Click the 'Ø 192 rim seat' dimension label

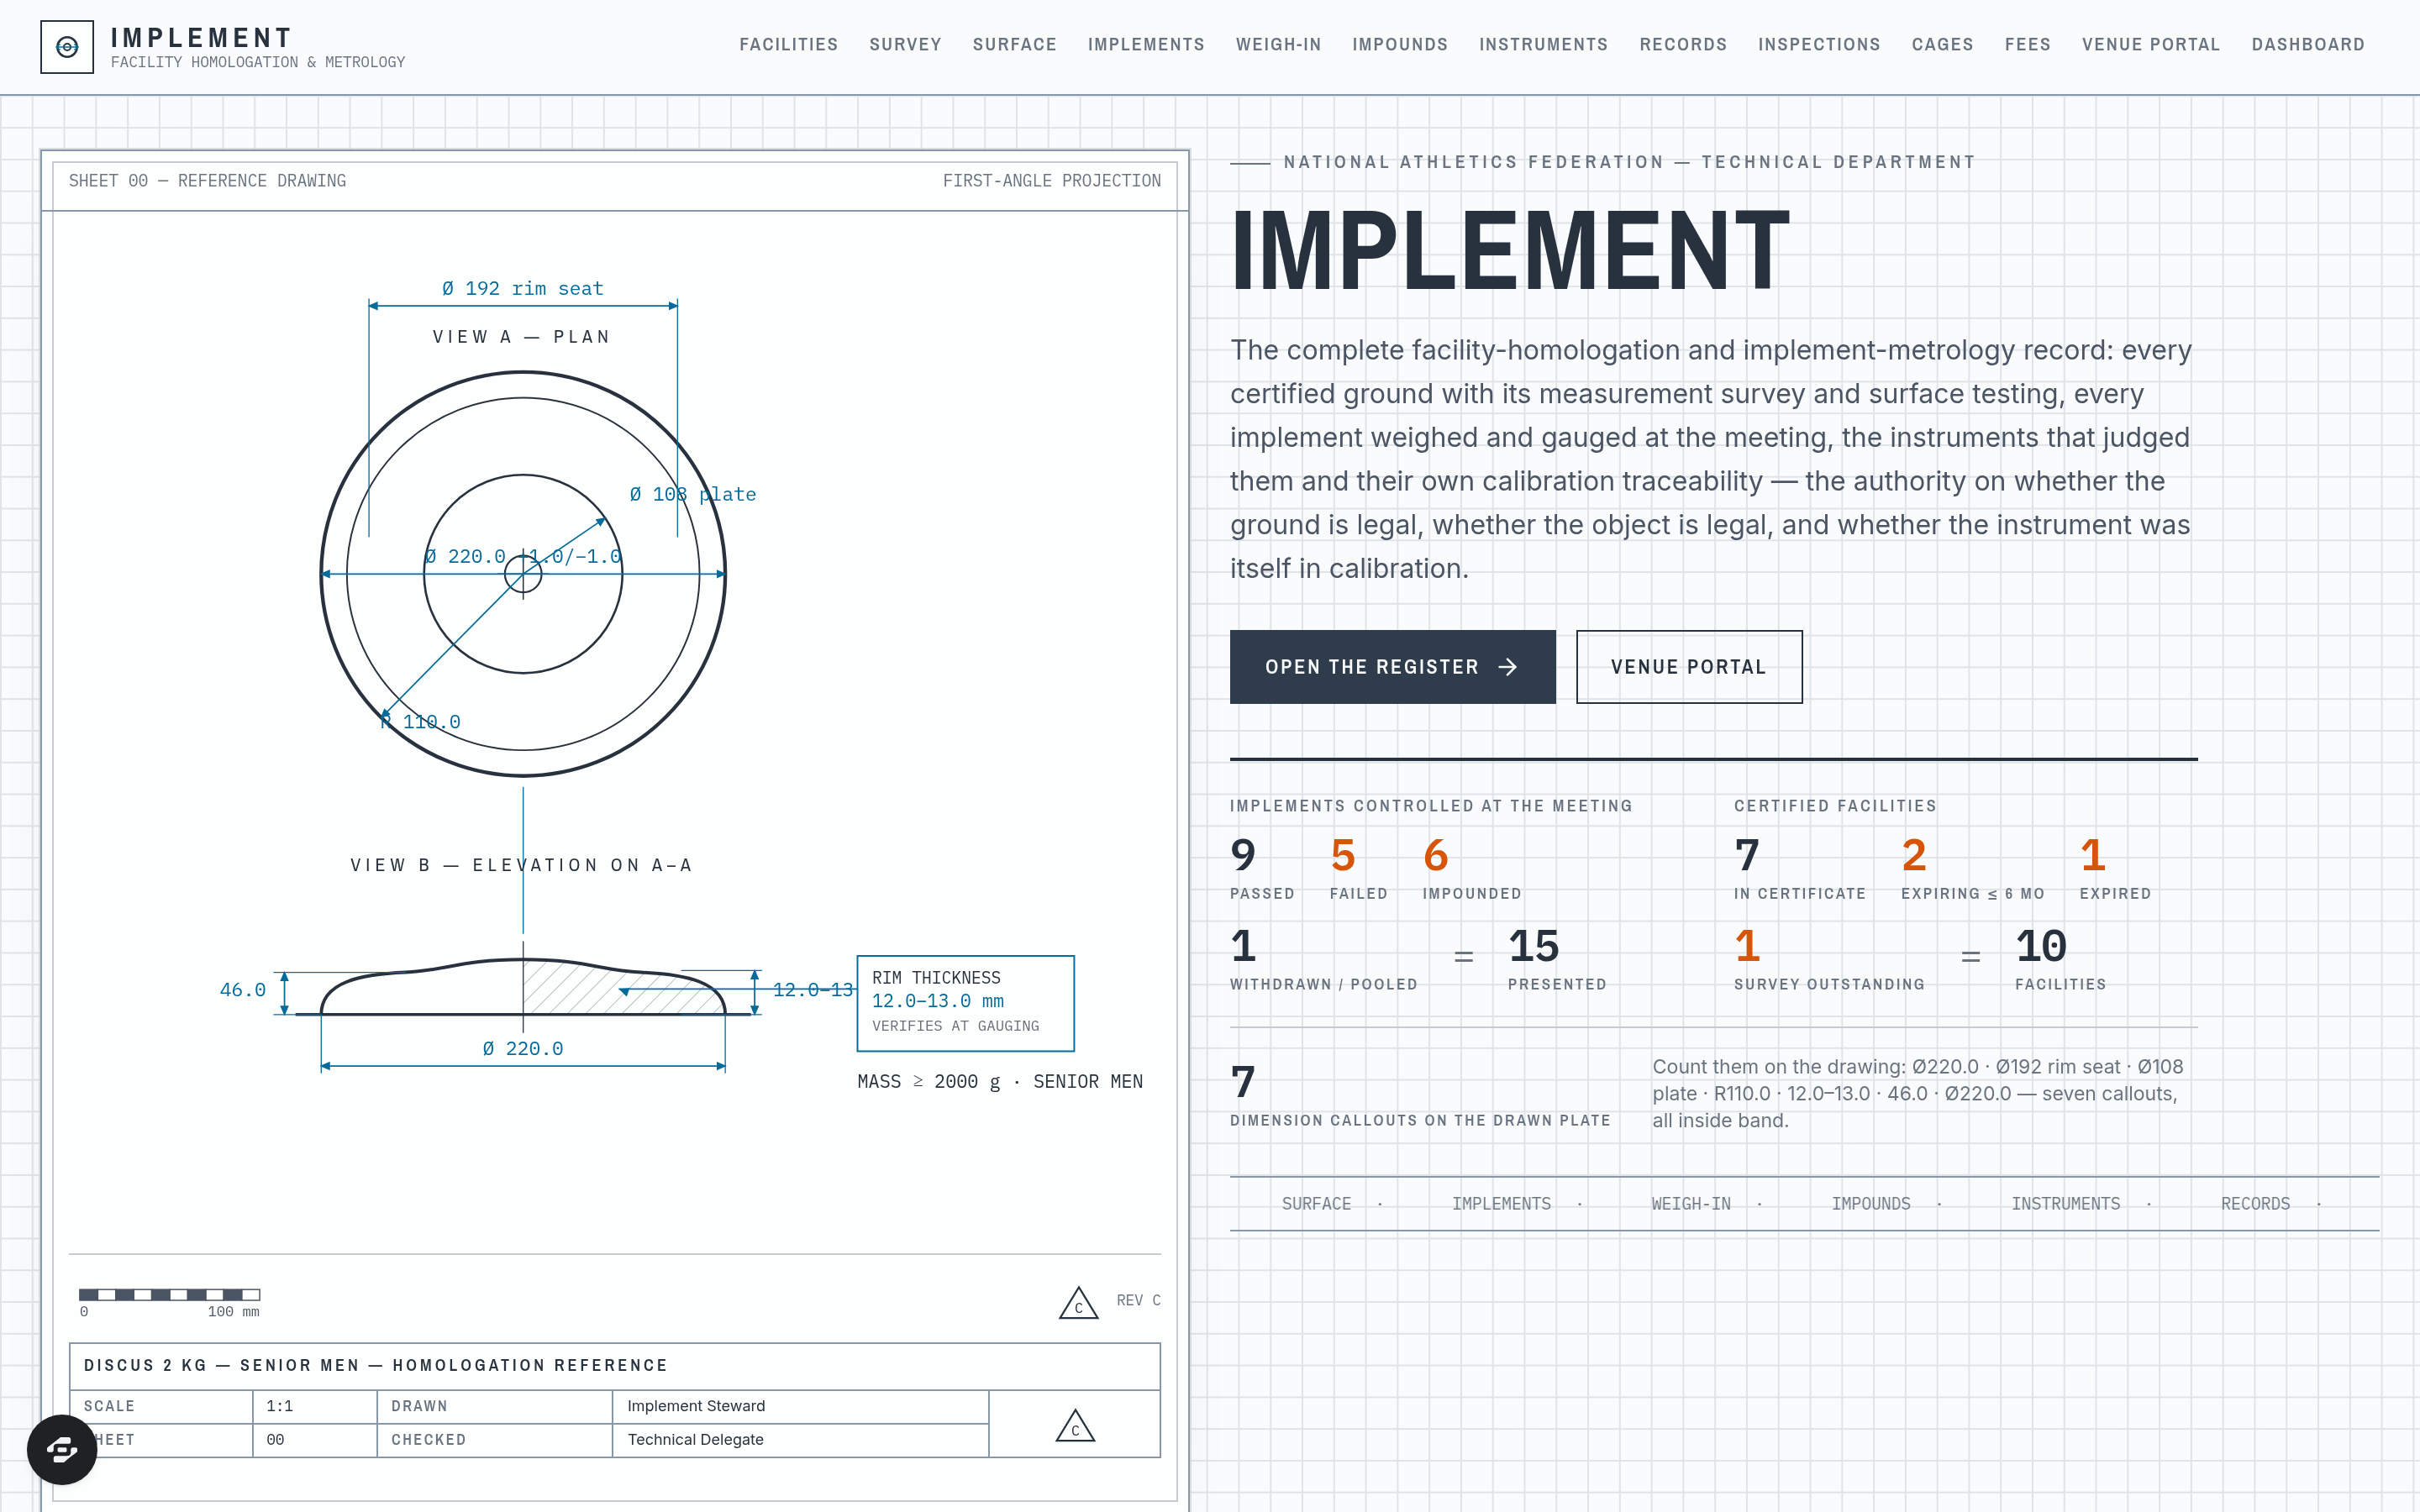tap(523, 289)
